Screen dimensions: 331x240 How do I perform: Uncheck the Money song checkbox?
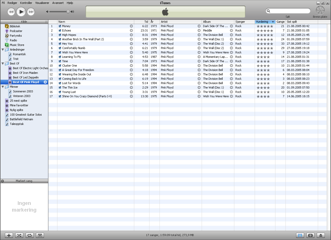(60, 26)
